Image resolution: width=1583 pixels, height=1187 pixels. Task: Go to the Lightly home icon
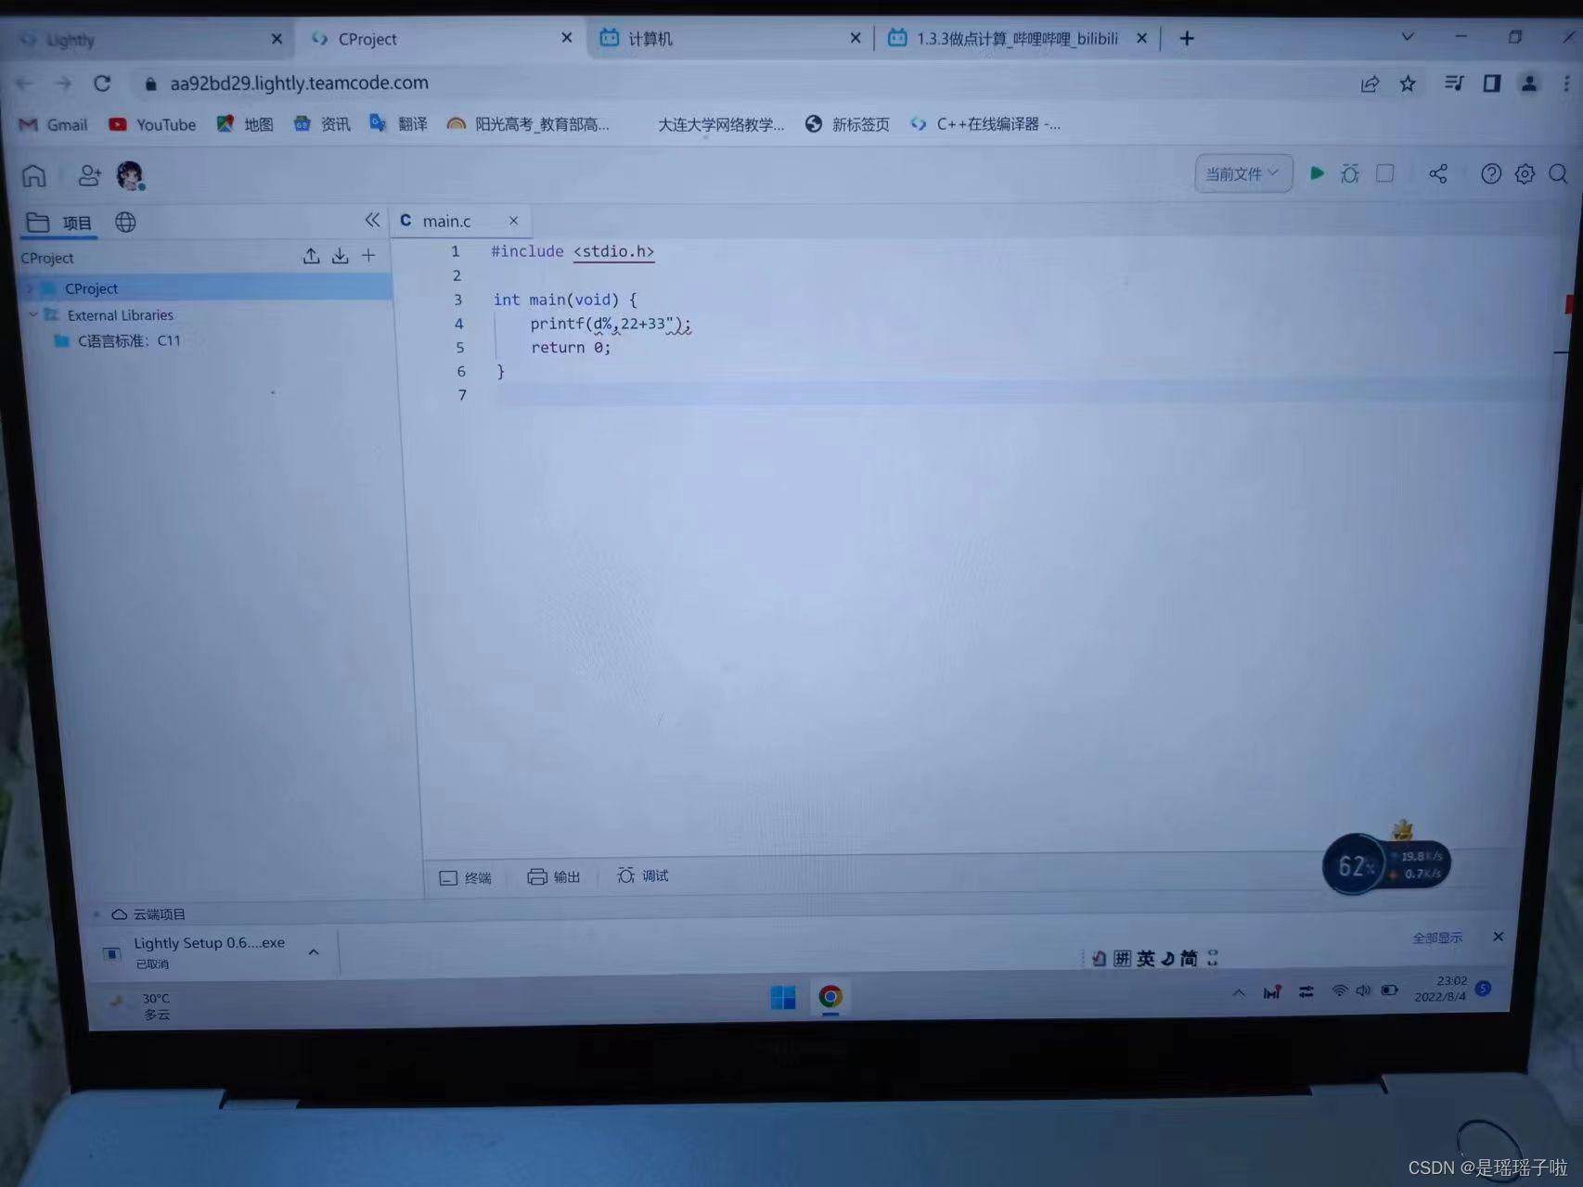pos(33,175)
